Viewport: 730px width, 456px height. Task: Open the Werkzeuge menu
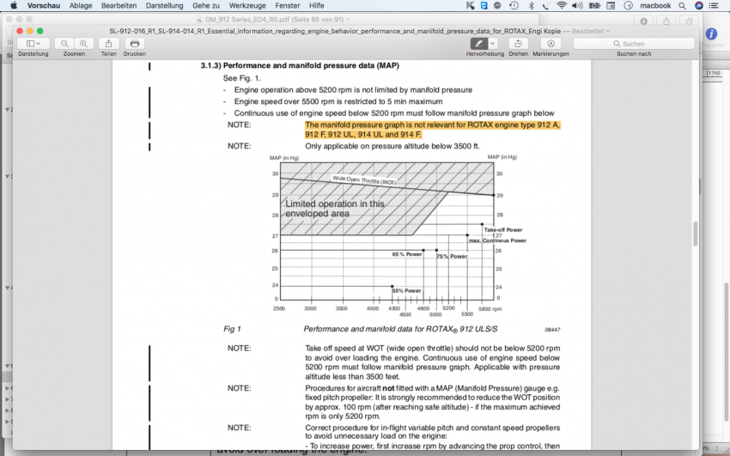tap(247, 6)
